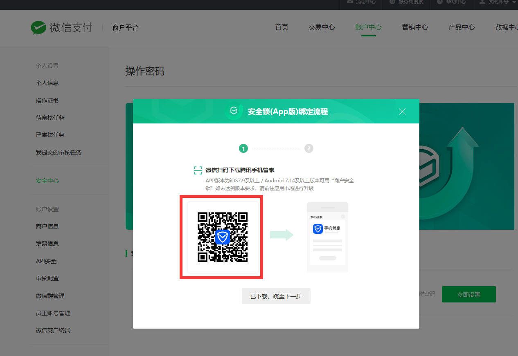Click the shield icon in dialog header
Viewport: 518px width, 356px height.
pyautogui.click(x=234, y=111)
